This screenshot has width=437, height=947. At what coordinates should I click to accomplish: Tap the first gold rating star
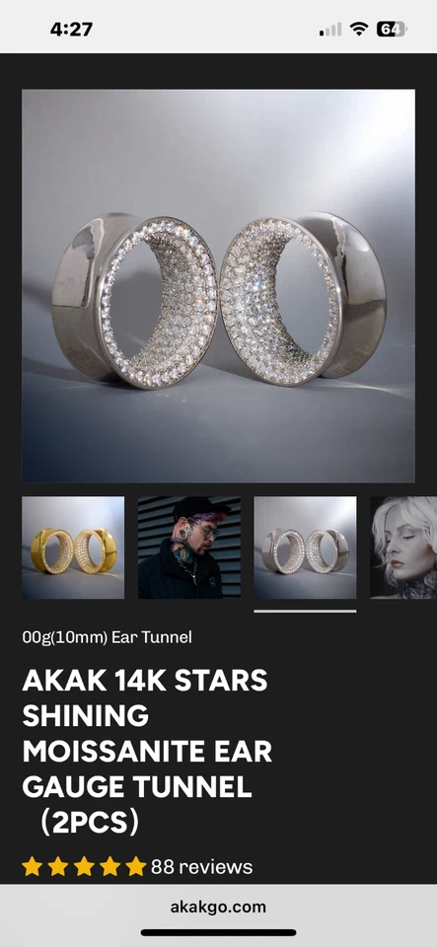click(32, 867)
